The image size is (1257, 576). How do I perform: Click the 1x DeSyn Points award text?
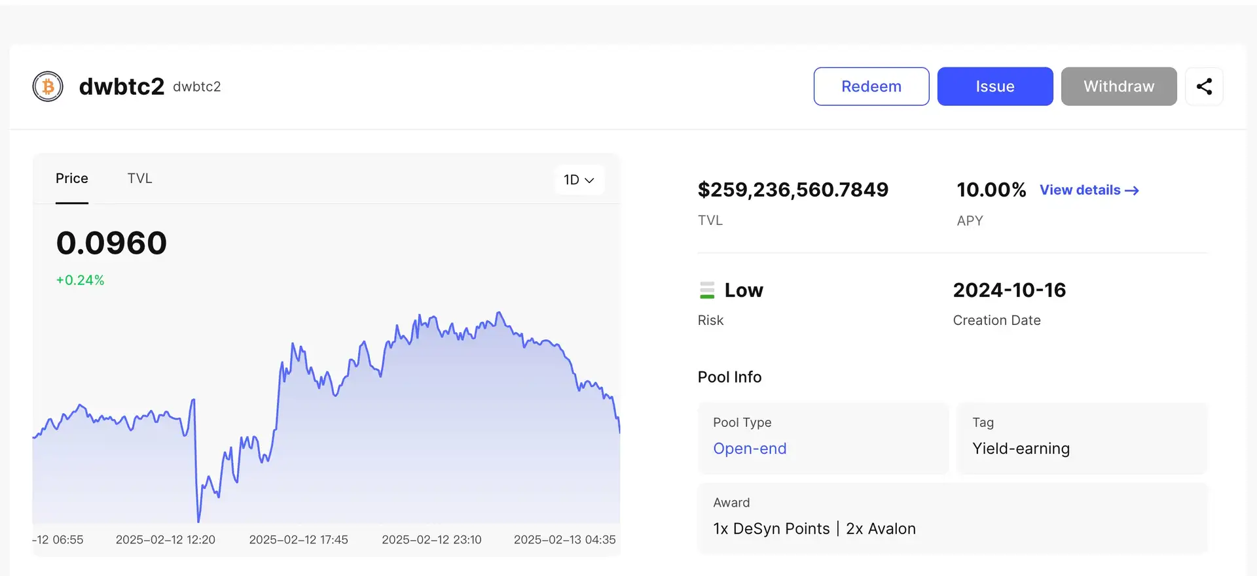pyautogui.click(x=771, y=528)
